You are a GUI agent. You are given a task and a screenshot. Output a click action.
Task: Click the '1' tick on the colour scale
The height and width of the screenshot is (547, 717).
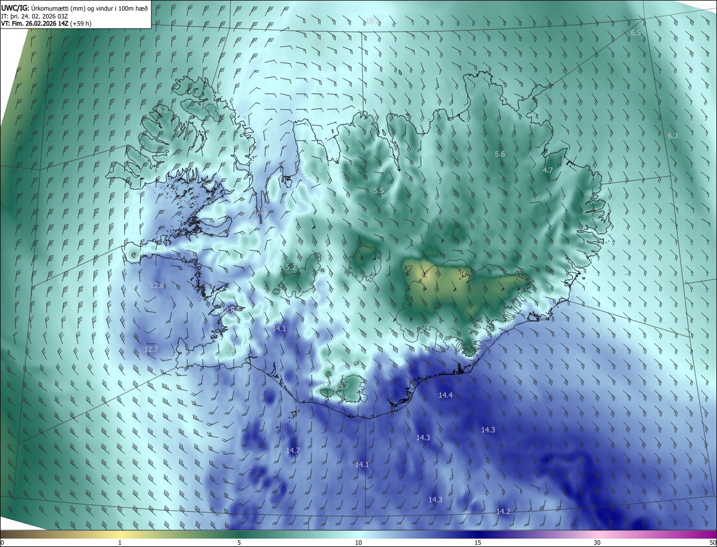[x=120, y=543]
